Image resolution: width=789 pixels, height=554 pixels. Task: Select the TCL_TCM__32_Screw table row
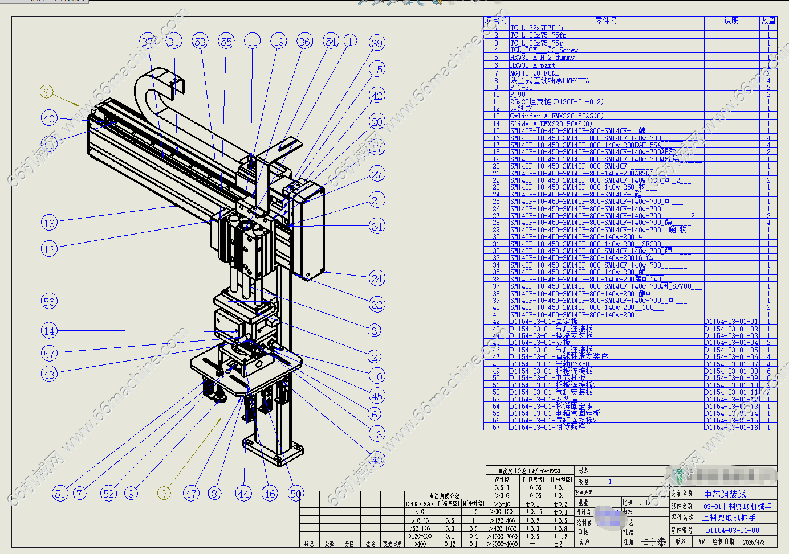click(544, 50)
